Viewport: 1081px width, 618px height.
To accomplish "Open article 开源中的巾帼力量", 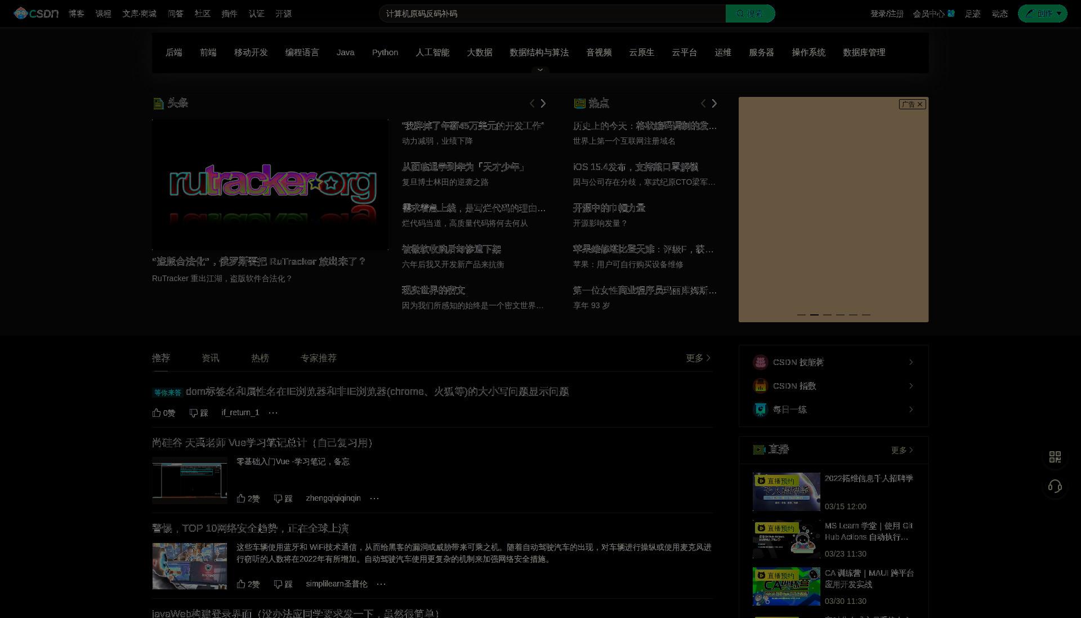I will (609, 208).
